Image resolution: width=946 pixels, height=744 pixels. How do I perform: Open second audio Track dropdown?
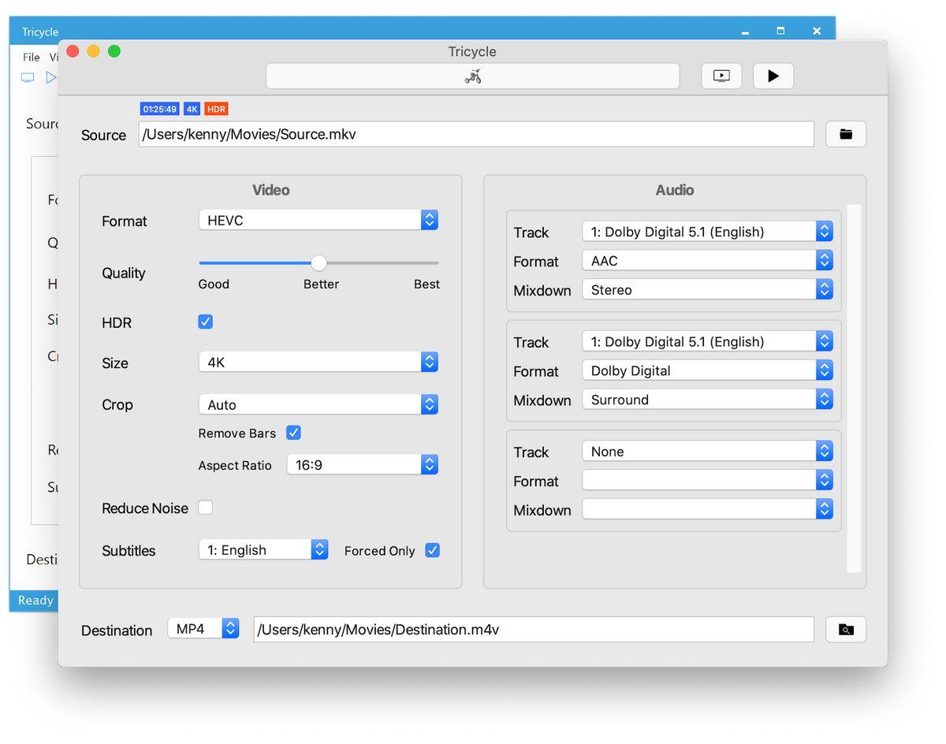coord(707,341)
